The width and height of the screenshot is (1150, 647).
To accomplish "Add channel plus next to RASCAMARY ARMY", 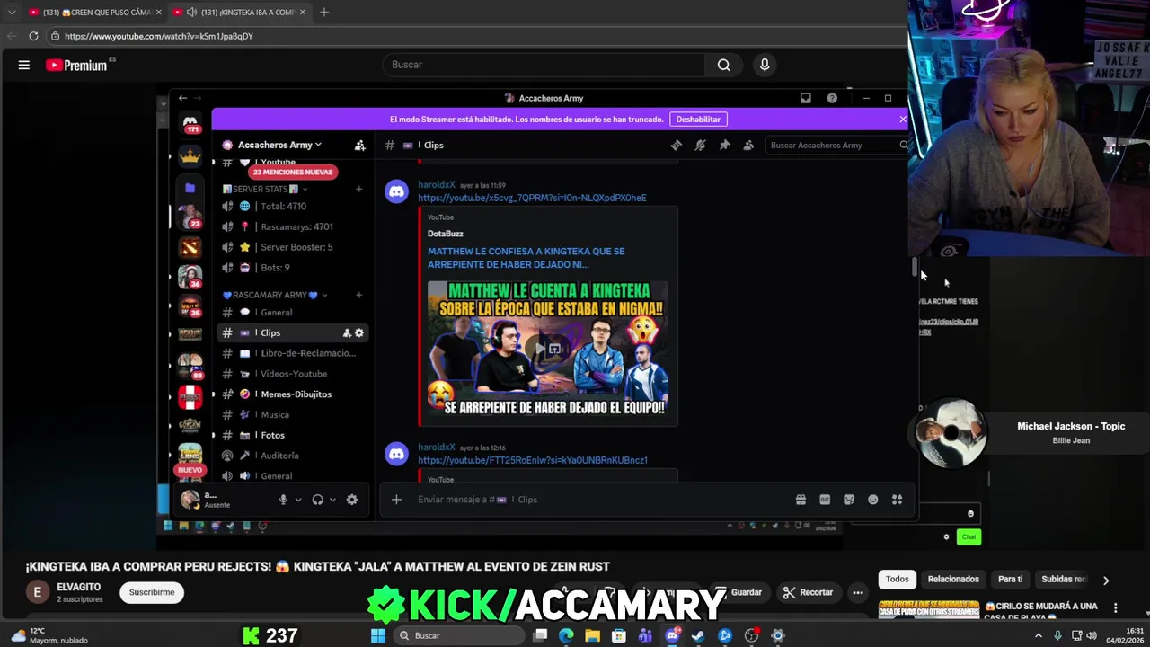I will coord(358,295).
